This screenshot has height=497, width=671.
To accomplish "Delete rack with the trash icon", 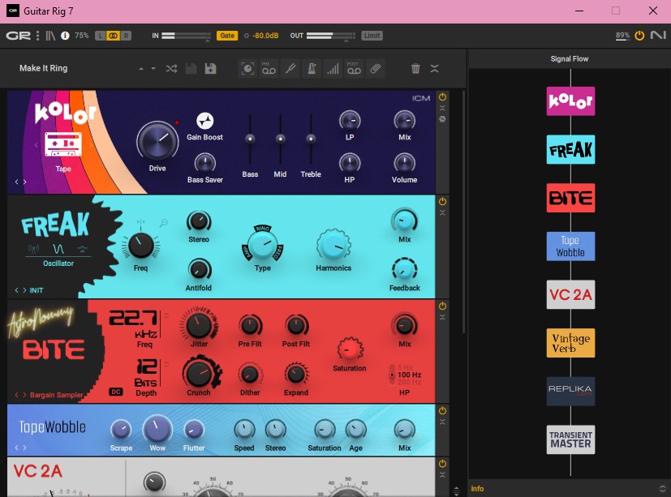I will [415, 68].
